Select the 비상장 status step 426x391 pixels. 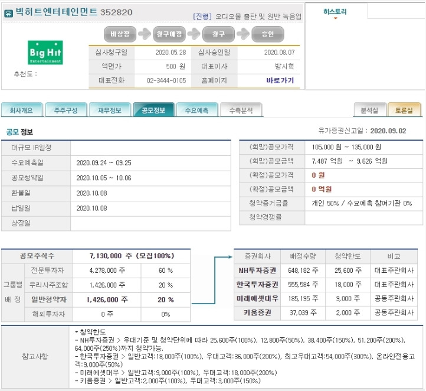[x=120, y=34]
